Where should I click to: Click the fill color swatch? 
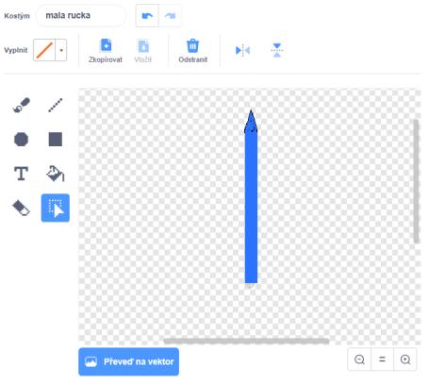44,50
